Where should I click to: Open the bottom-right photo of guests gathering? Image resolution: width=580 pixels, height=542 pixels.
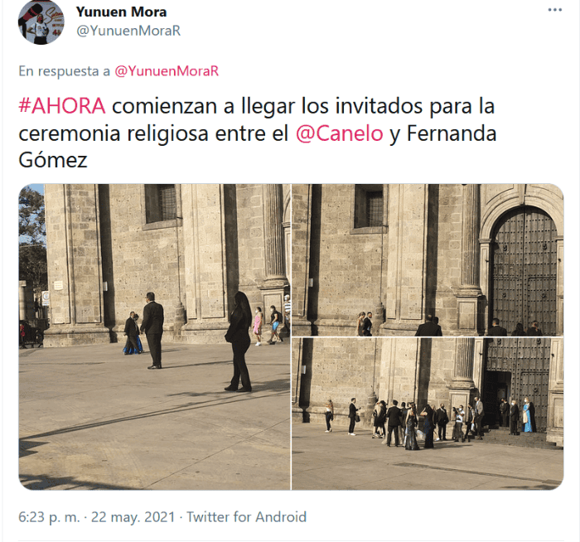tap(428, 414)
